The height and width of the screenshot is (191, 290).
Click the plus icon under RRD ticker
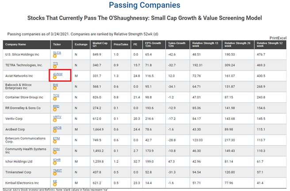point(55,110)
